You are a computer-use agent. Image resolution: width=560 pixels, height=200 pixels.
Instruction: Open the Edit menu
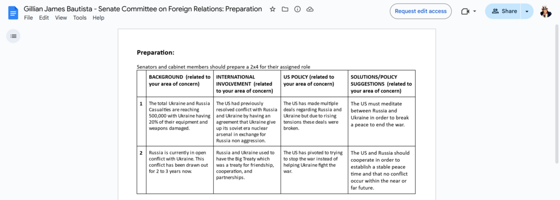click(x=44, y=18)
